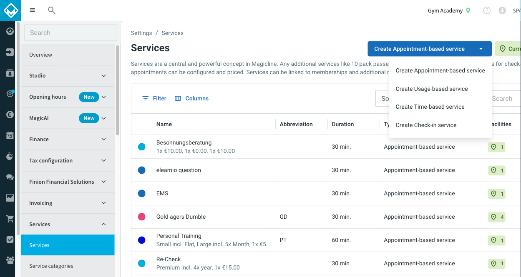Screen dimensions: 521x277
Task: Focus the sidebar Search field
Action: 70,33
